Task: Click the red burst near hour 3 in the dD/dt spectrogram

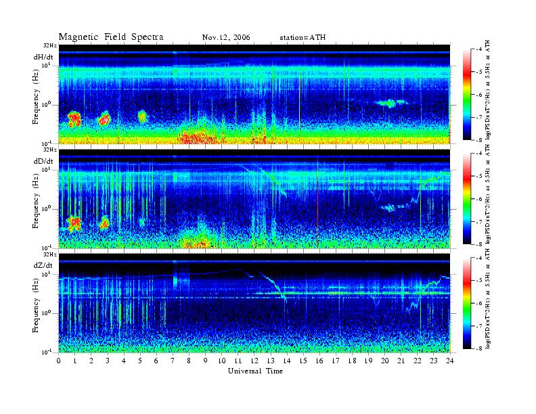Action: point(104,223)
